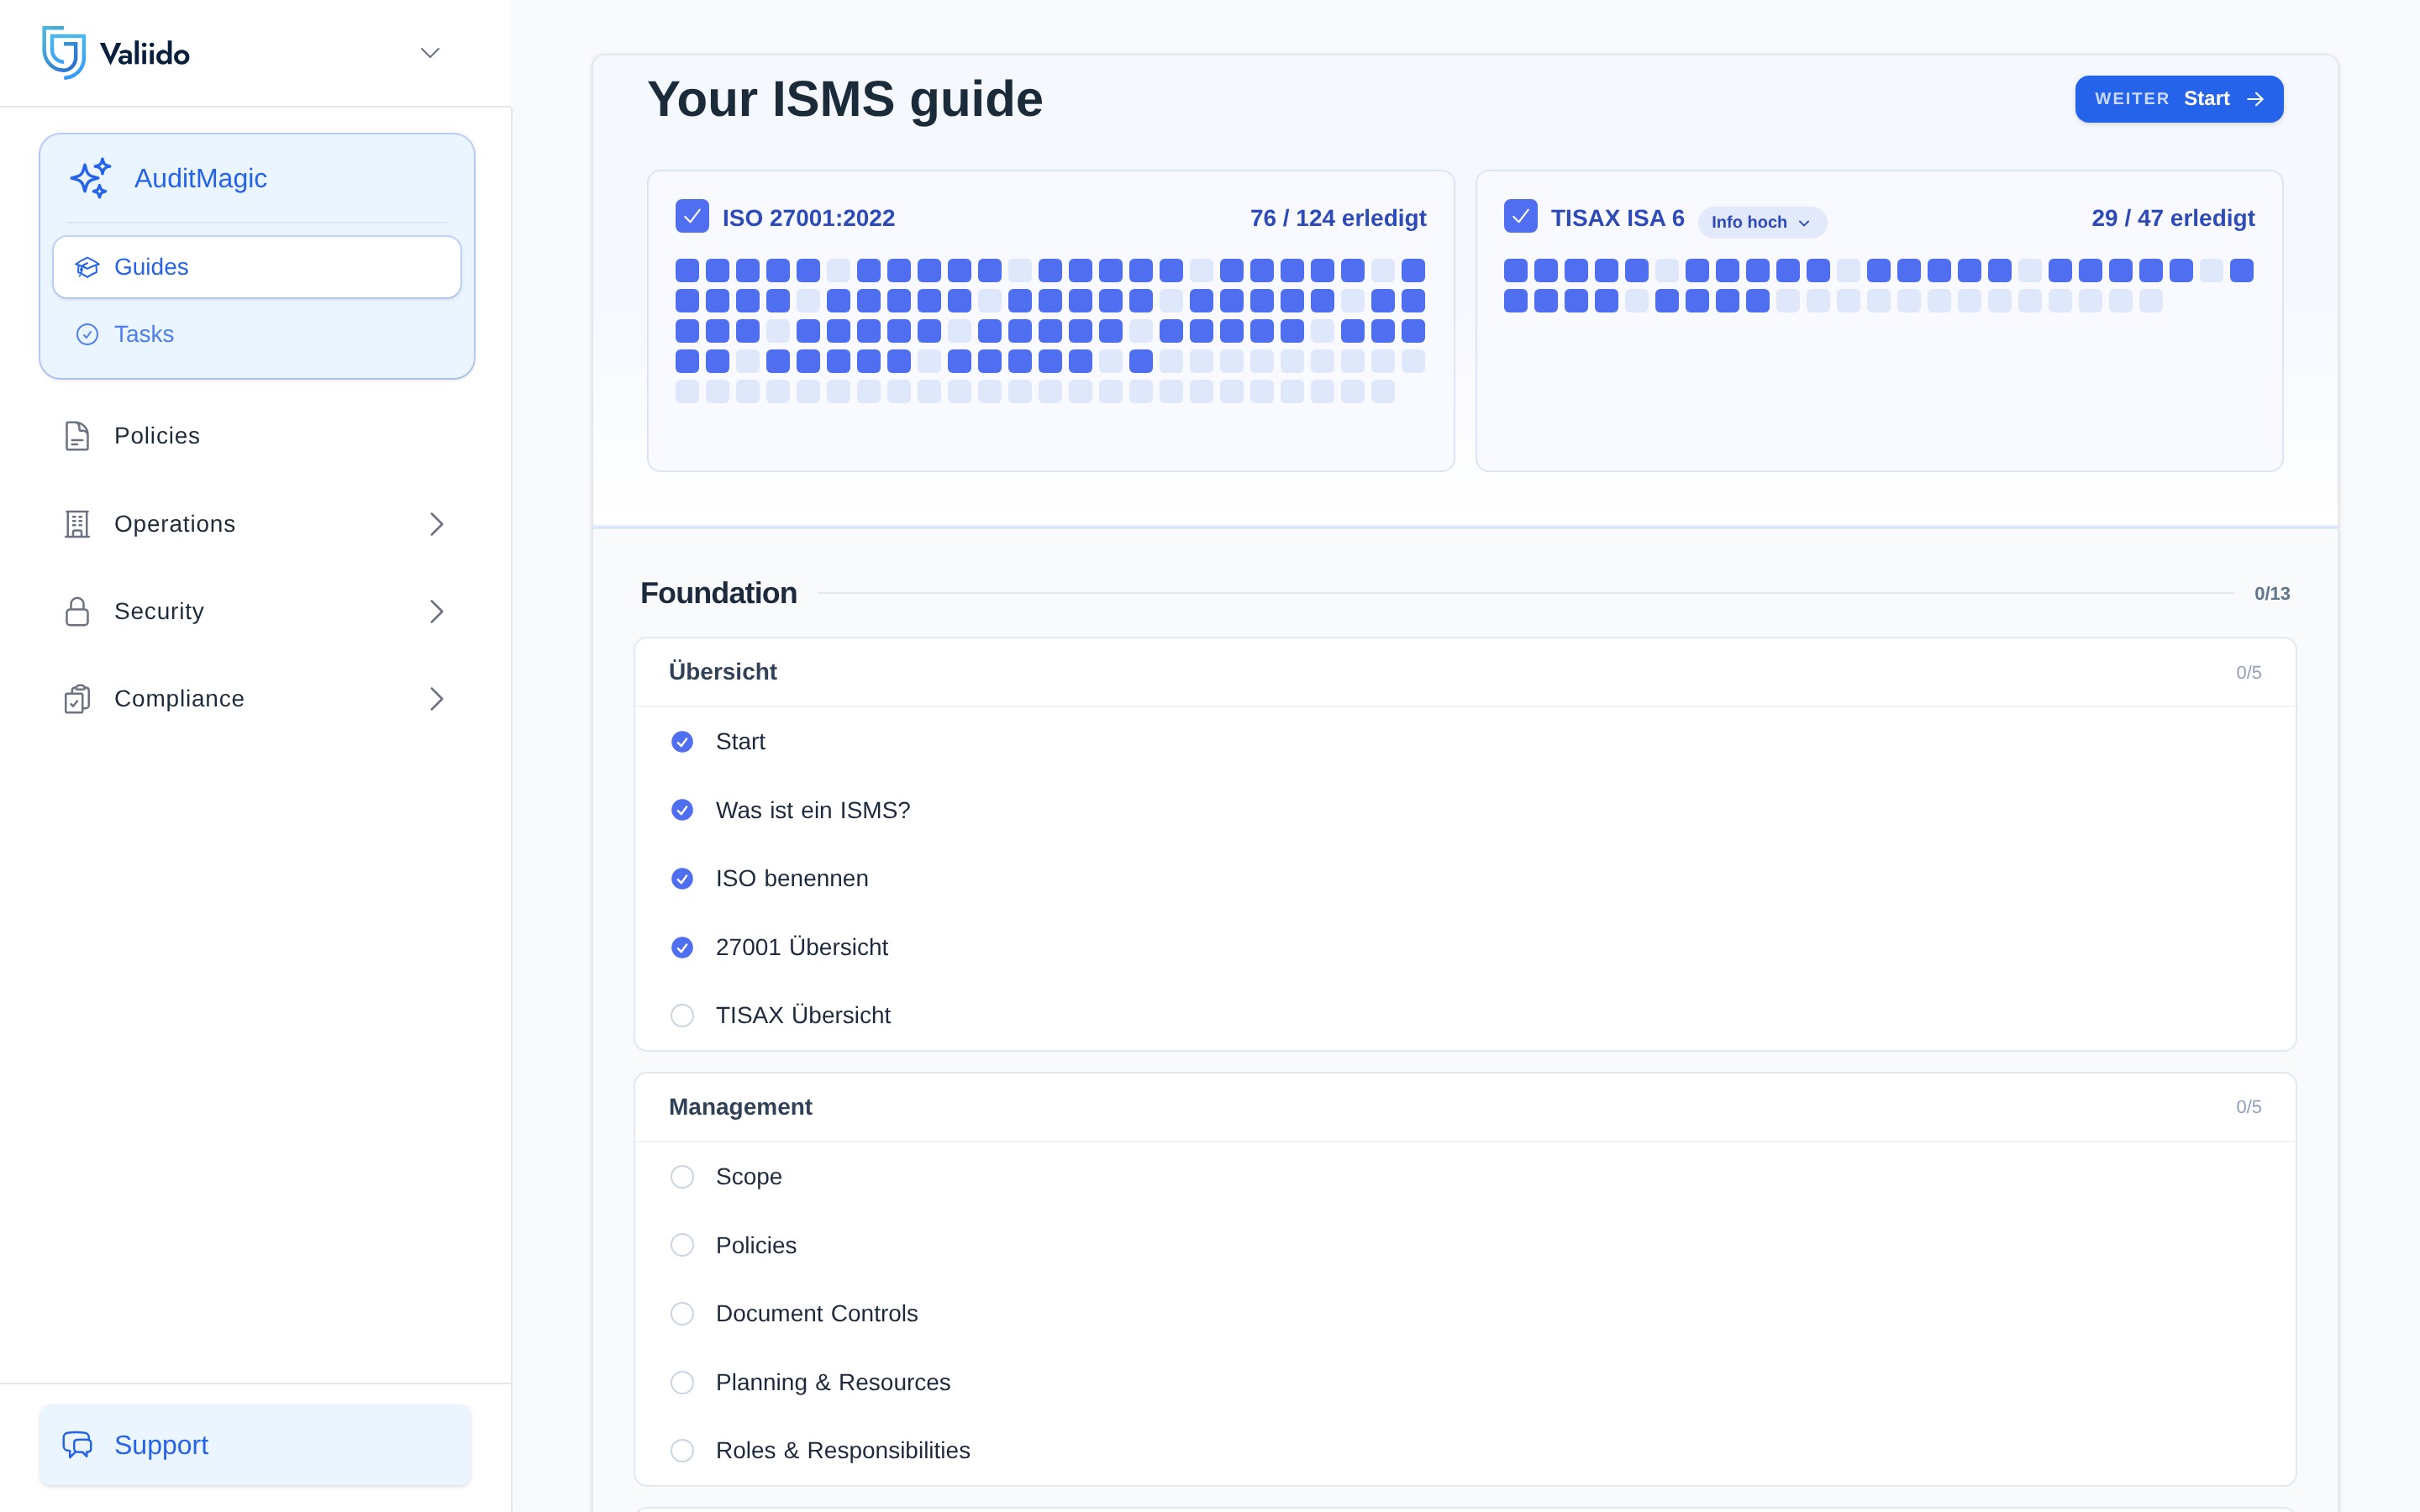Expand the Security menu chevron

click(x=436, y=611)
